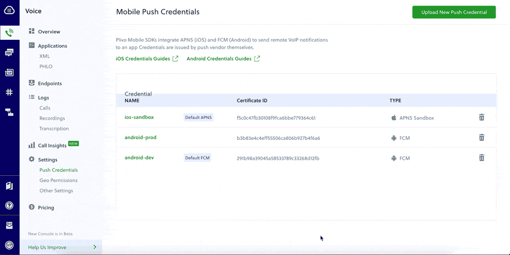Screen dimensions: 510x255
Task: Open the documentation book icon in sidebar
Action: tap(9, 186)
